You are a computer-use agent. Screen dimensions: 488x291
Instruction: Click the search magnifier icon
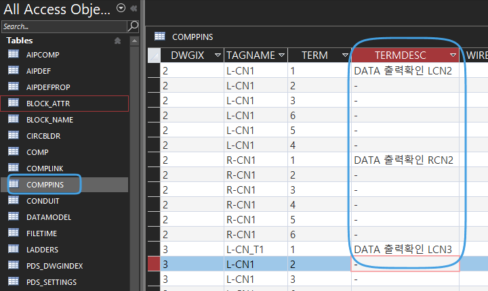pos(133,26)
